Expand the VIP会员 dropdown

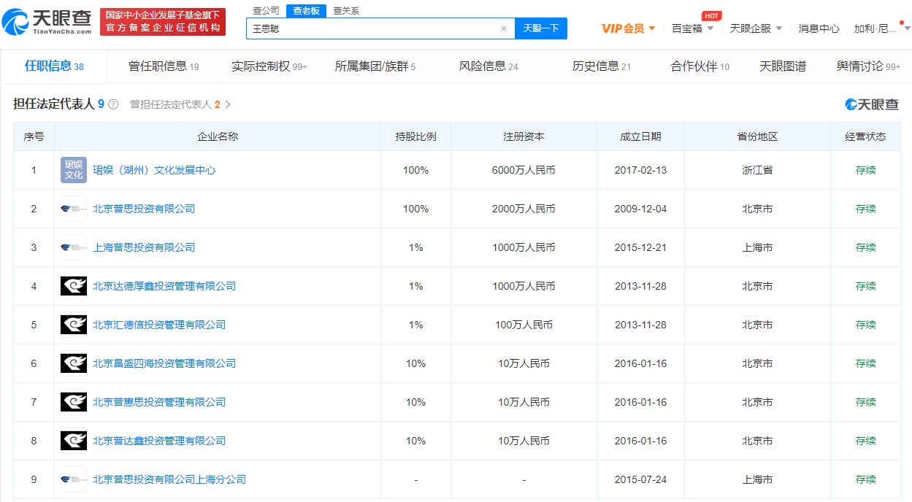[651, 28]
